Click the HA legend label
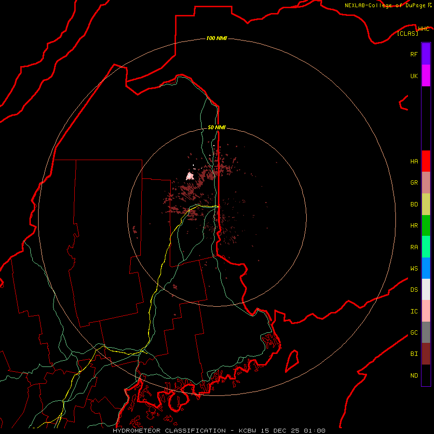Screen dimensions: 434x434 tap(414, 162)
